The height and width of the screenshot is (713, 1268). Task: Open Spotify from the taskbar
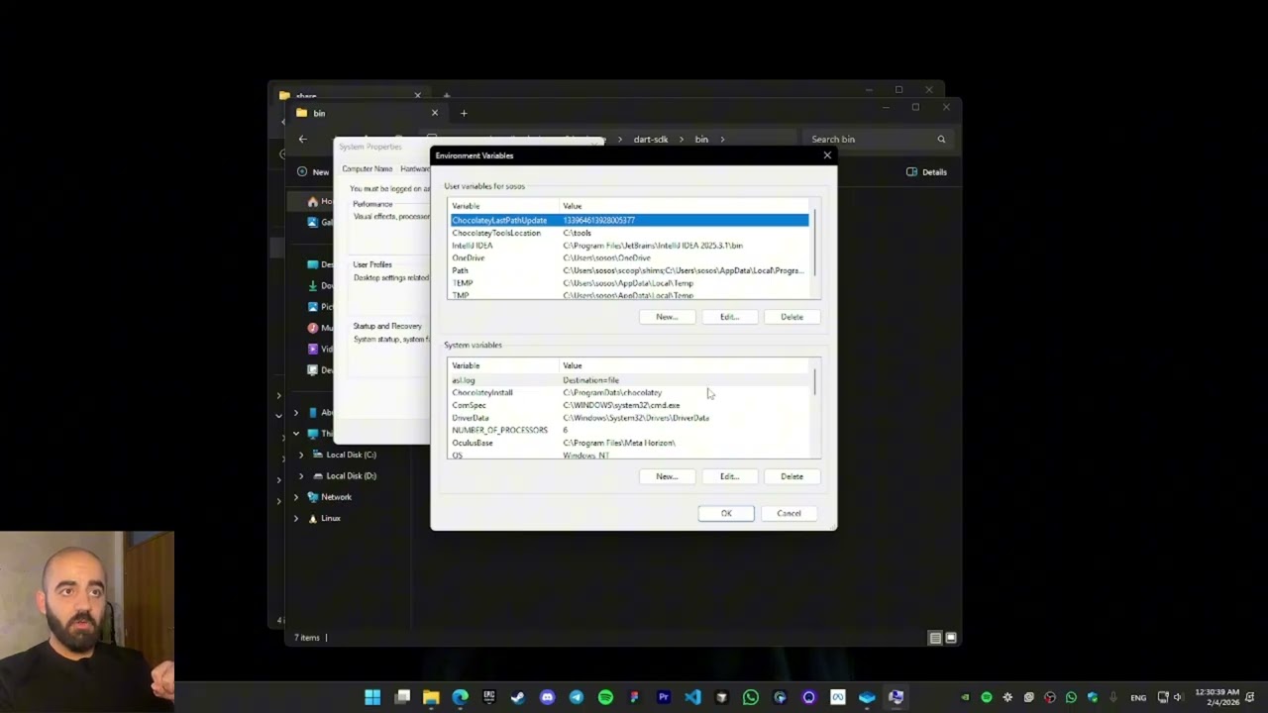605,697
